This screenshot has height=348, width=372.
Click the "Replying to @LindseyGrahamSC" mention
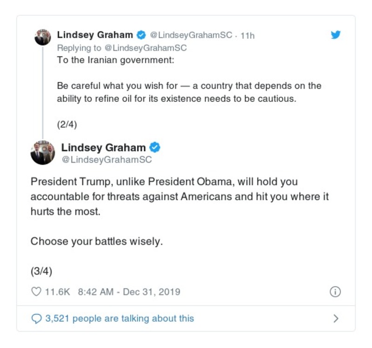145,48
